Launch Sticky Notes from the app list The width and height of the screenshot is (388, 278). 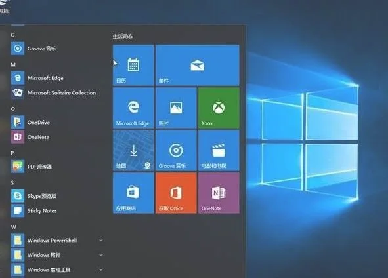click(x=57, y=210)
